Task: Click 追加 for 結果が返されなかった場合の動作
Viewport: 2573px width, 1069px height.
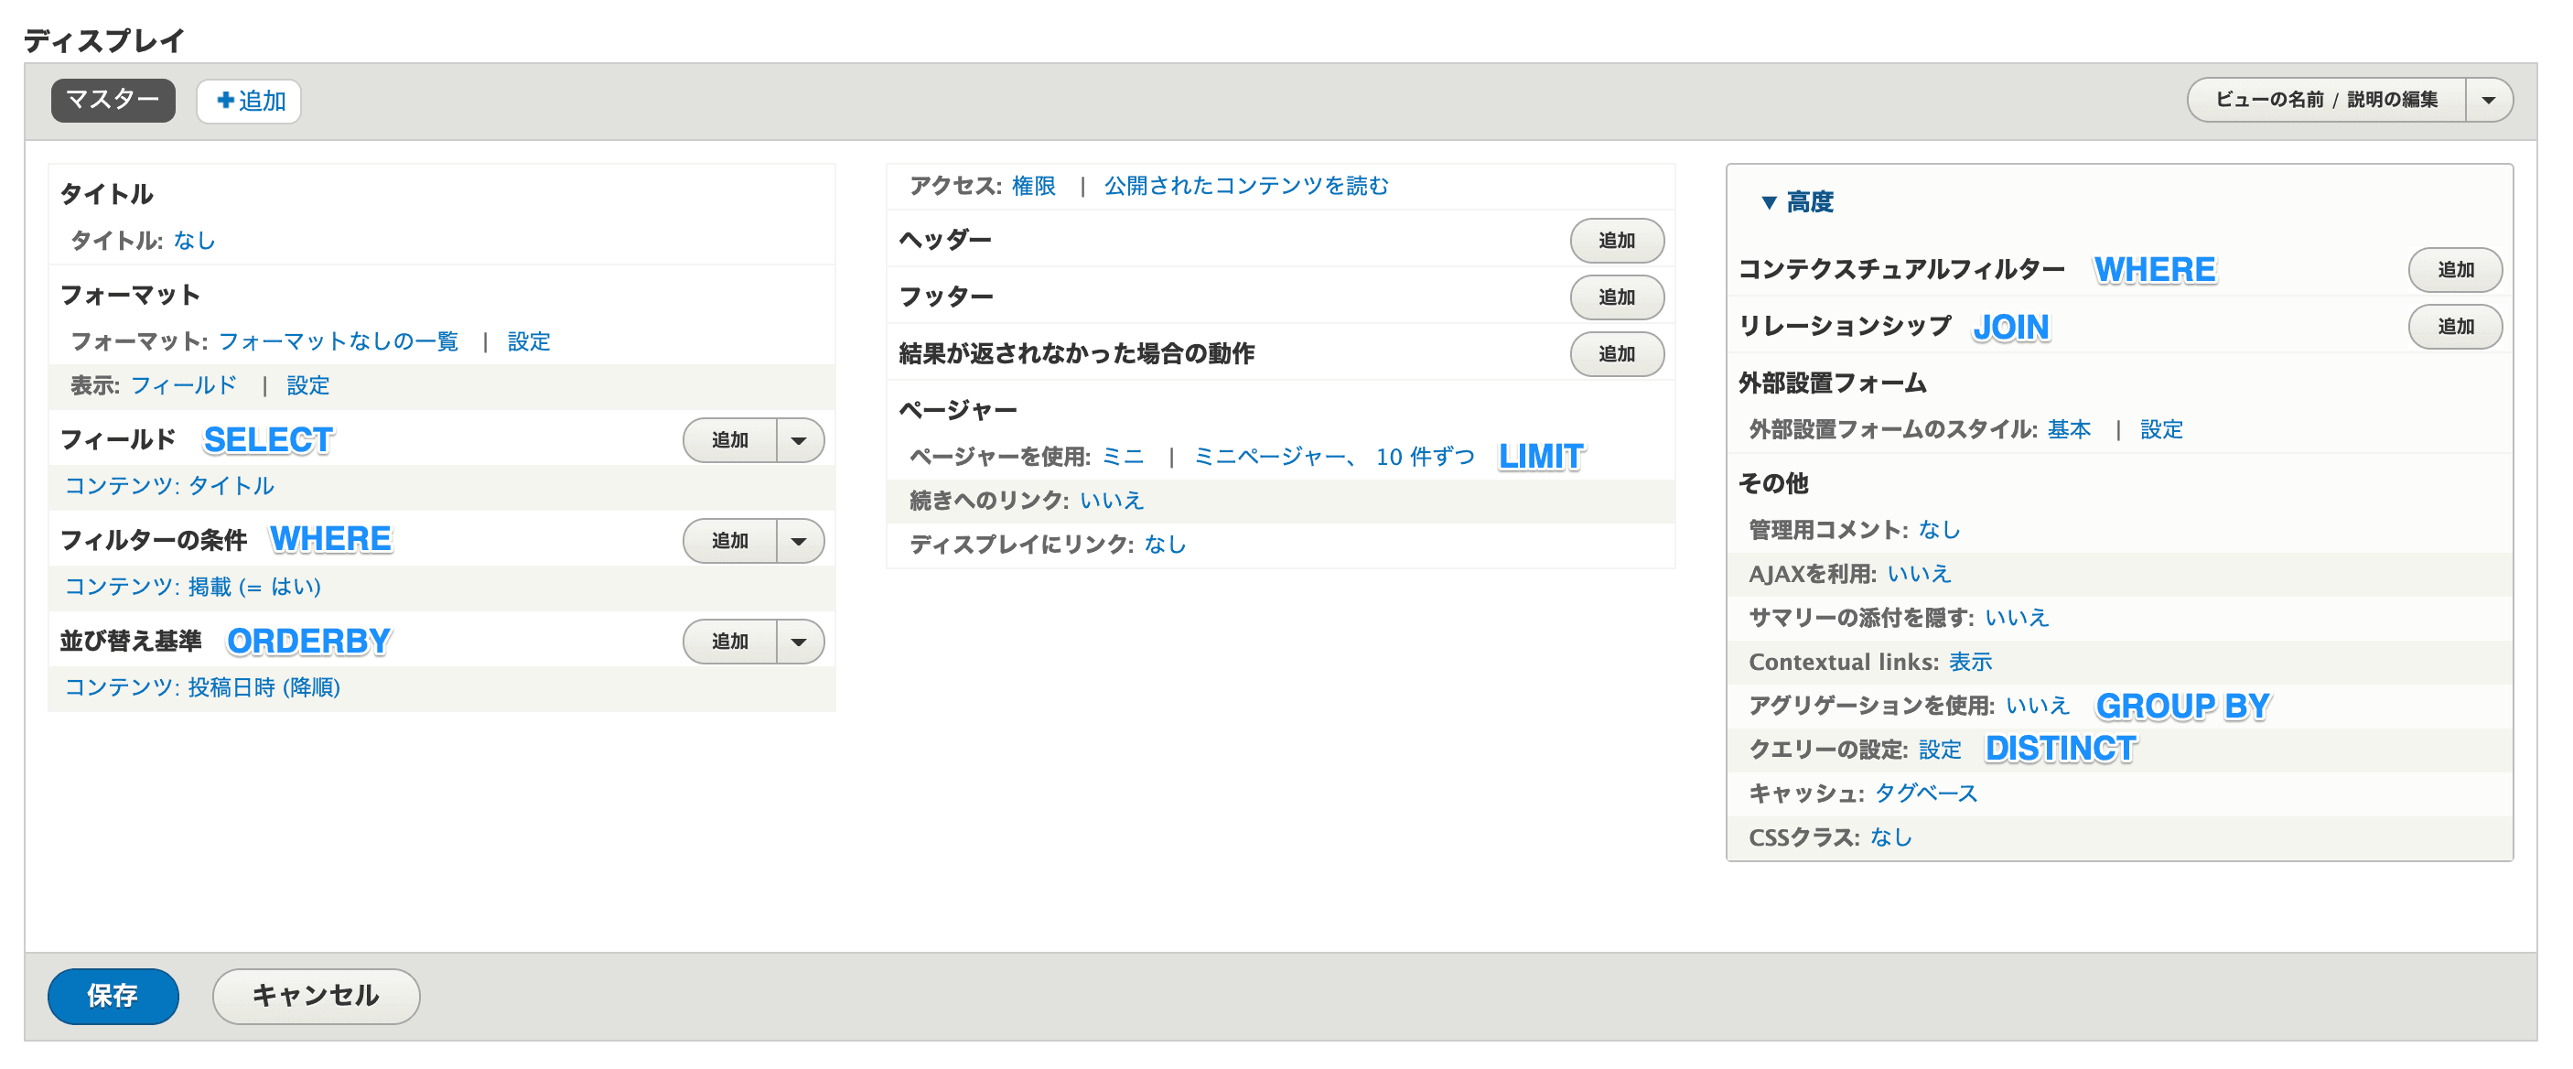Action: (x=1617, y=353)
